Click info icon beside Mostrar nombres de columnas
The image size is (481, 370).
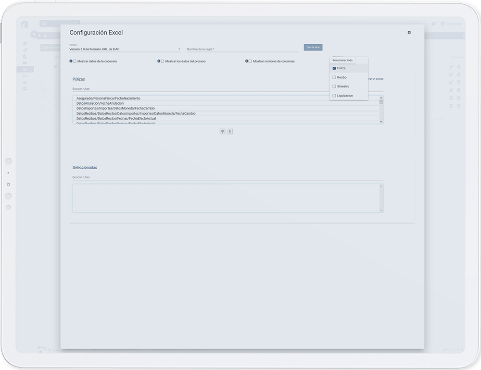click(246, 61)
